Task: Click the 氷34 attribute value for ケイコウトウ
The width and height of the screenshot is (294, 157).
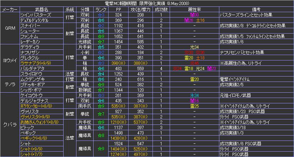Action: [x=195, y=95]
